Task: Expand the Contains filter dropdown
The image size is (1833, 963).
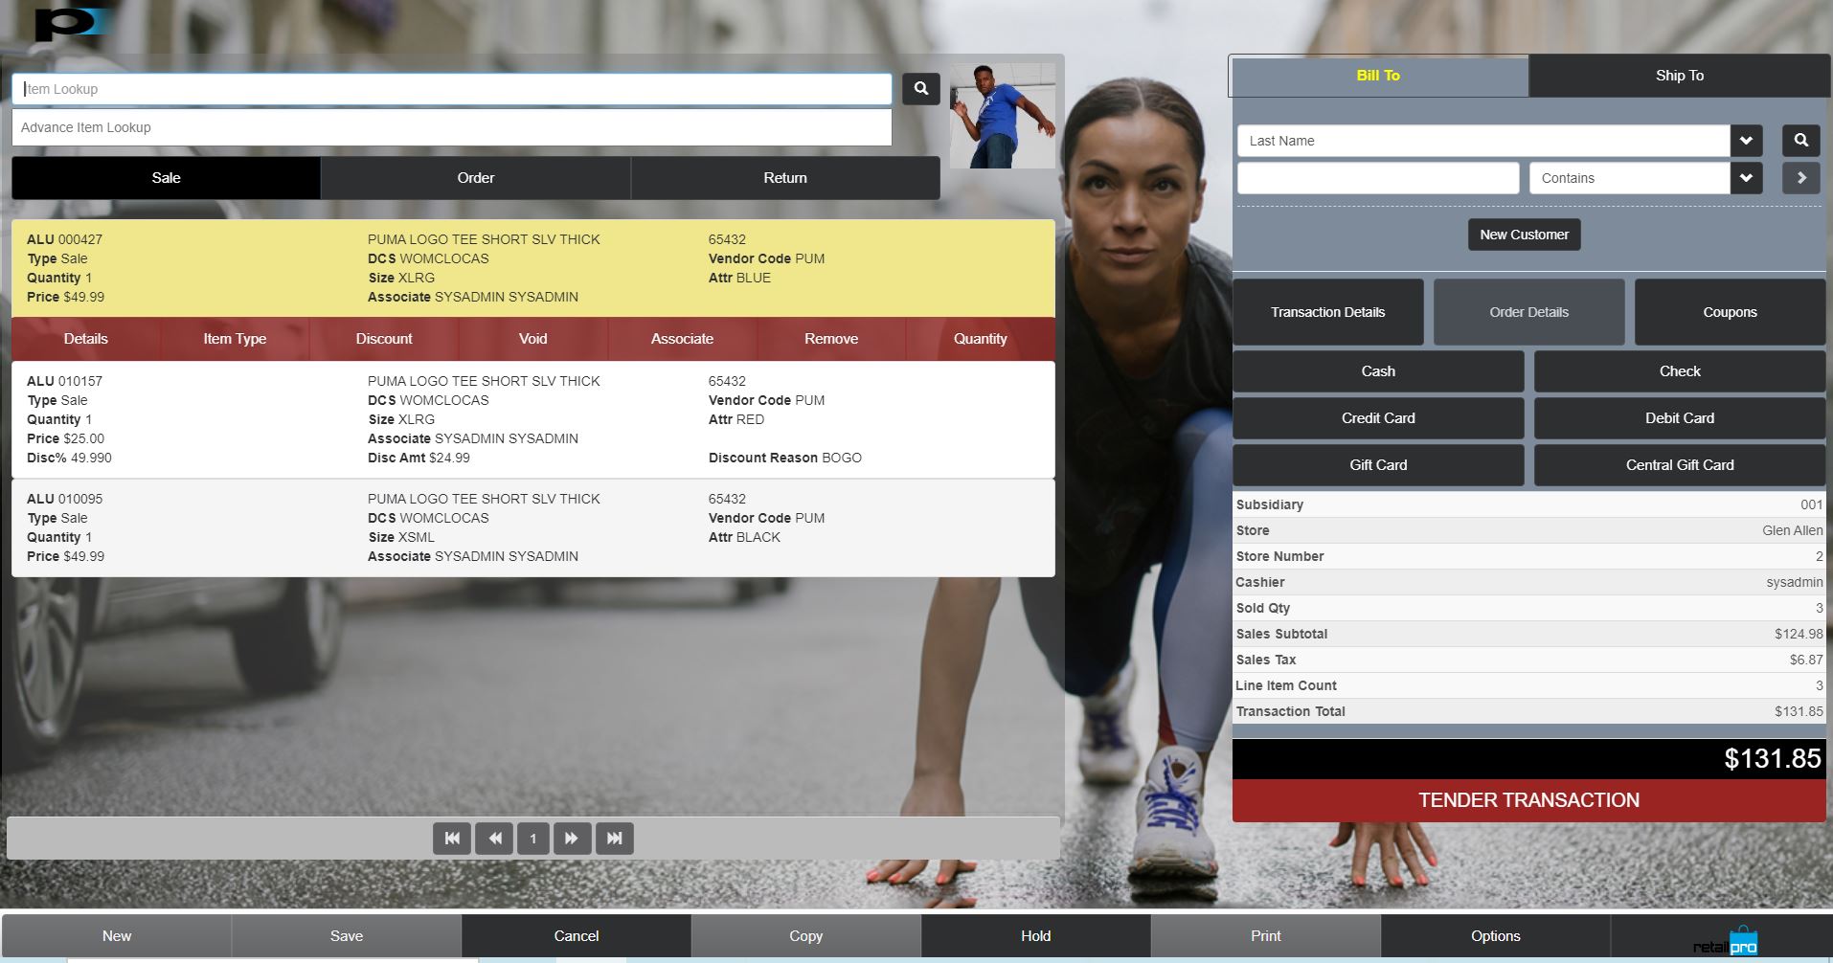Action: tap(1746, 177)
